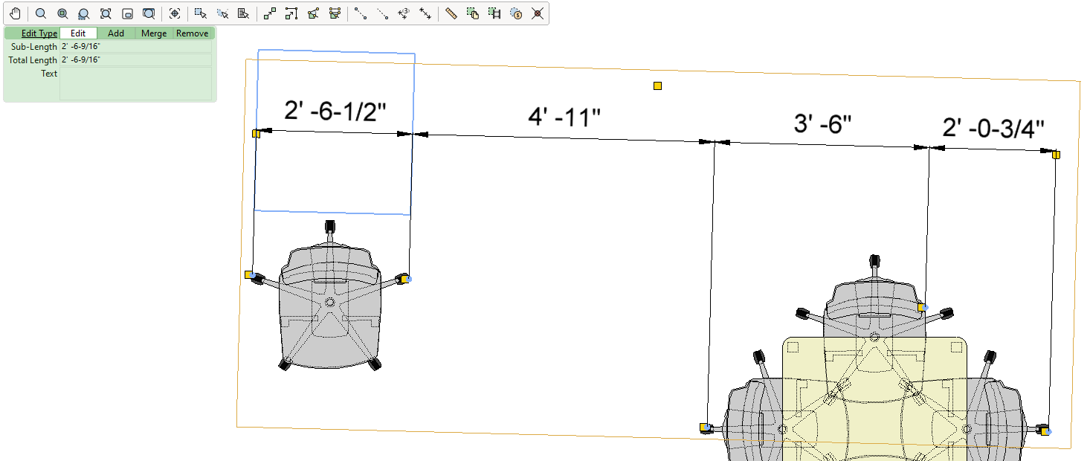Click the plain magnifier zoom icon
The width and height of the screenshot is (1090, 461).
coord(41,13)
